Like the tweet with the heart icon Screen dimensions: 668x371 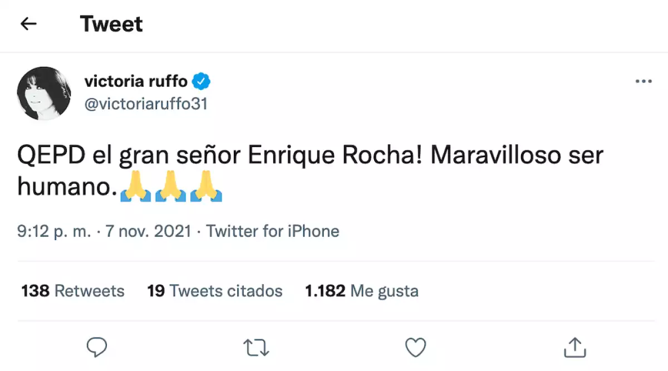point(415,348)
